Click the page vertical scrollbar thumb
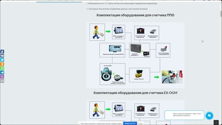The width and height of the screenshot is (222, 125). coord(221,14)
